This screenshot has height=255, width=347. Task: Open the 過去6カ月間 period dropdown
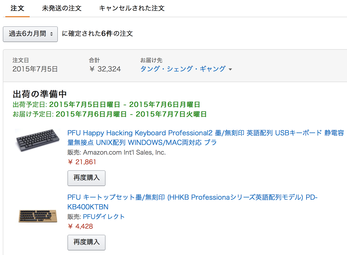(30, 34)
